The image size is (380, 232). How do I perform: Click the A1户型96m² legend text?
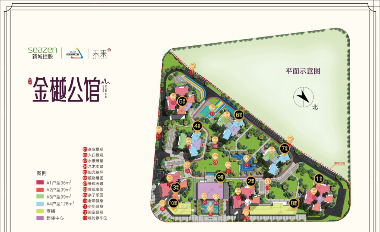point(59,182)
